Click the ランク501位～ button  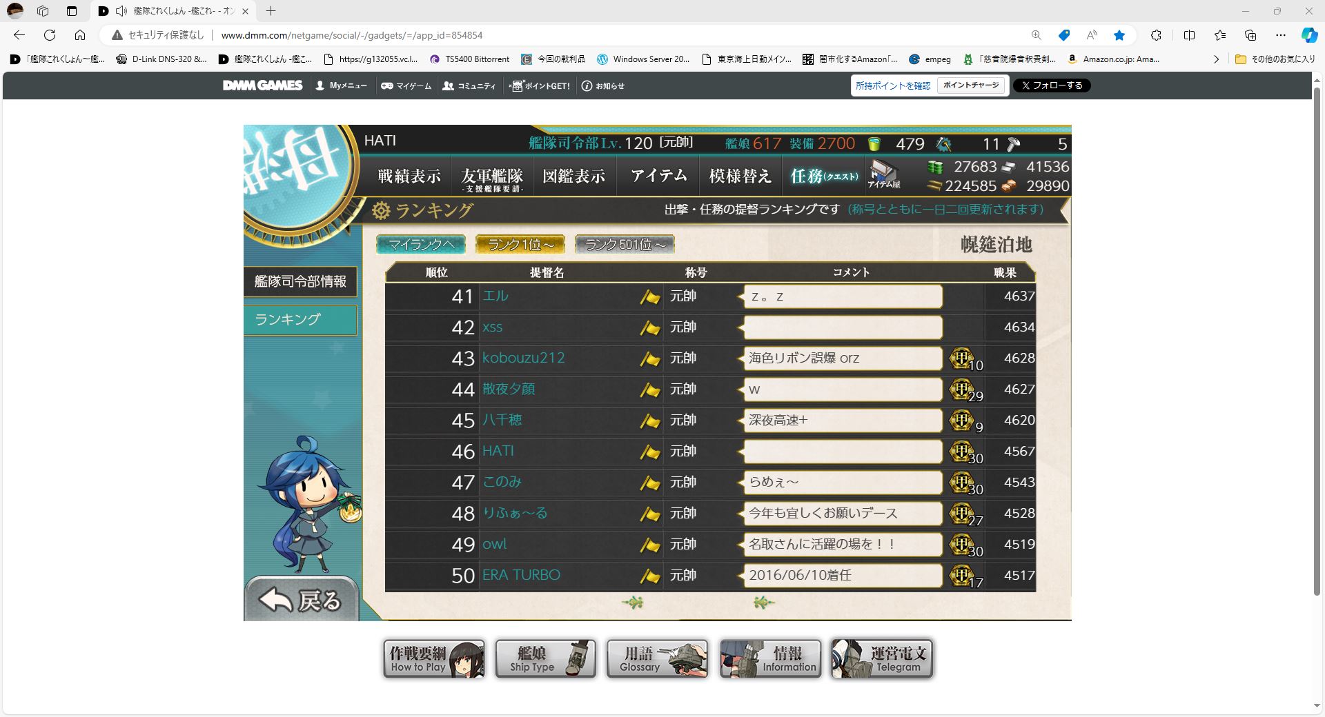coord(625,245)
